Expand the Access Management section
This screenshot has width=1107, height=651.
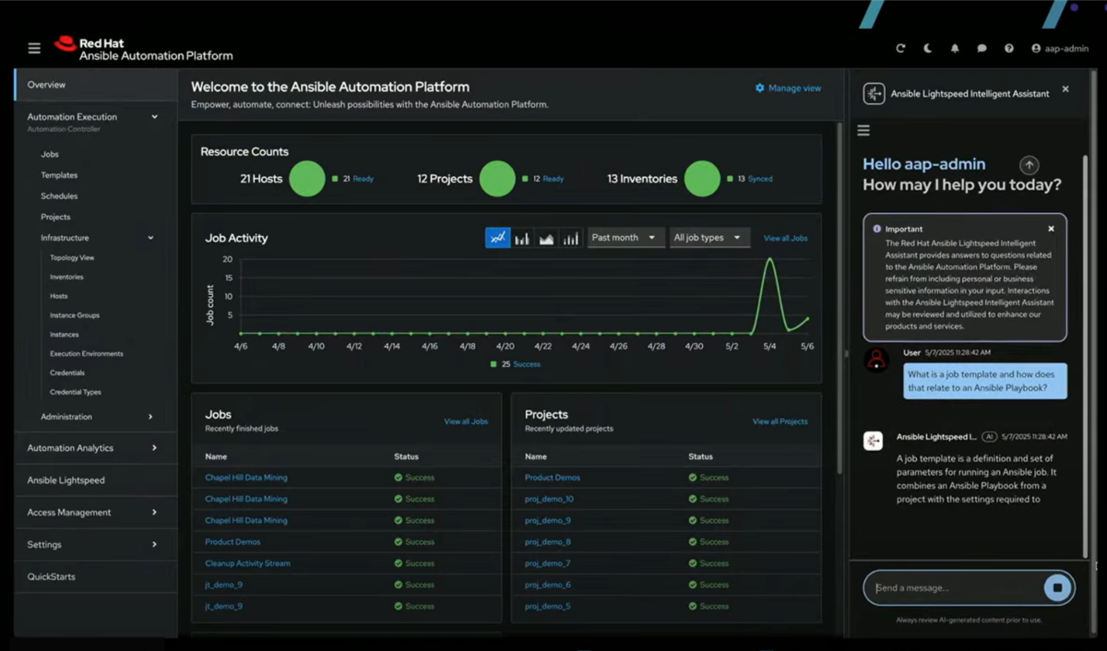pos(154,513)
